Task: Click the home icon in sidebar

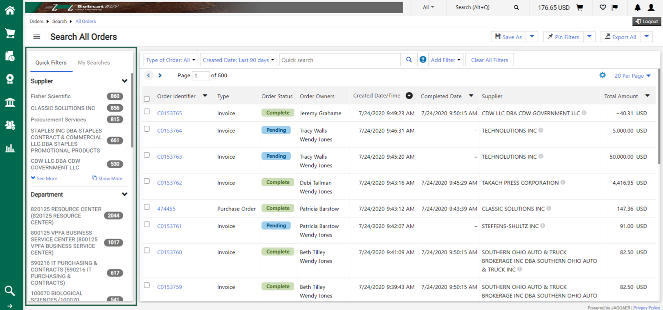Action: (x=10, y=10)
